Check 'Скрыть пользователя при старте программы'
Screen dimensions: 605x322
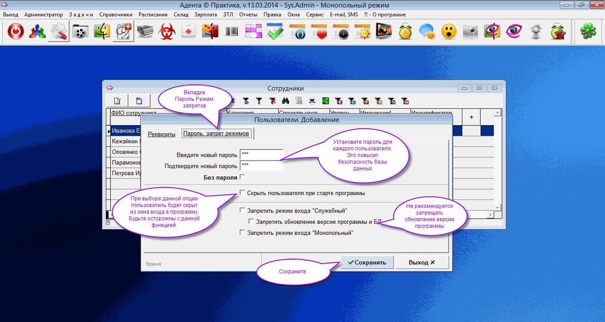click(x=242, y=193)
